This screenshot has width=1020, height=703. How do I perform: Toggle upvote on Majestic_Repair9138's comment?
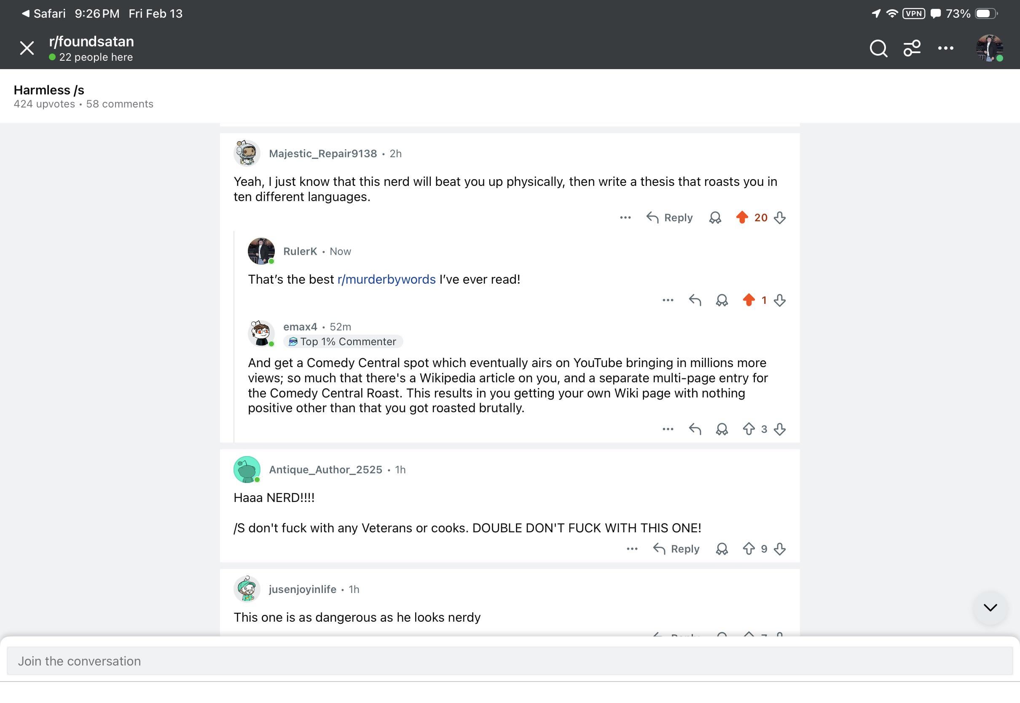pos(742,217)
